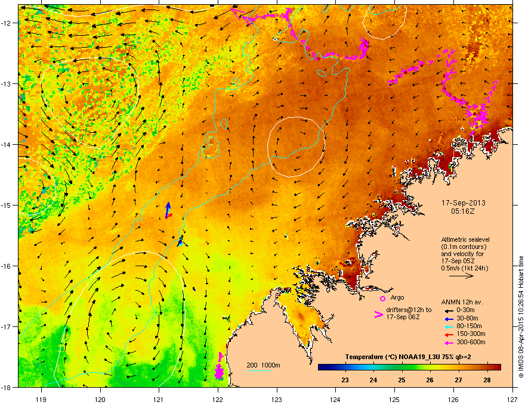Click the 122 longitude axis label
The height and width of the screenshot is (405, 525).
218,399
